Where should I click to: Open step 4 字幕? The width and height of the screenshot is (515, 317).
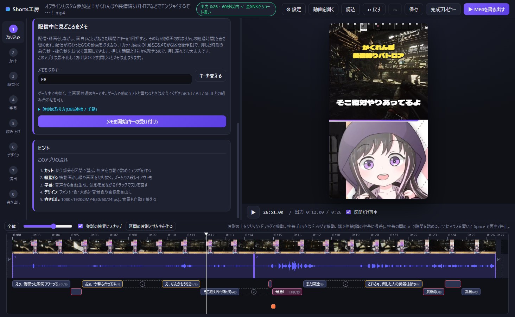click(13, 103)
